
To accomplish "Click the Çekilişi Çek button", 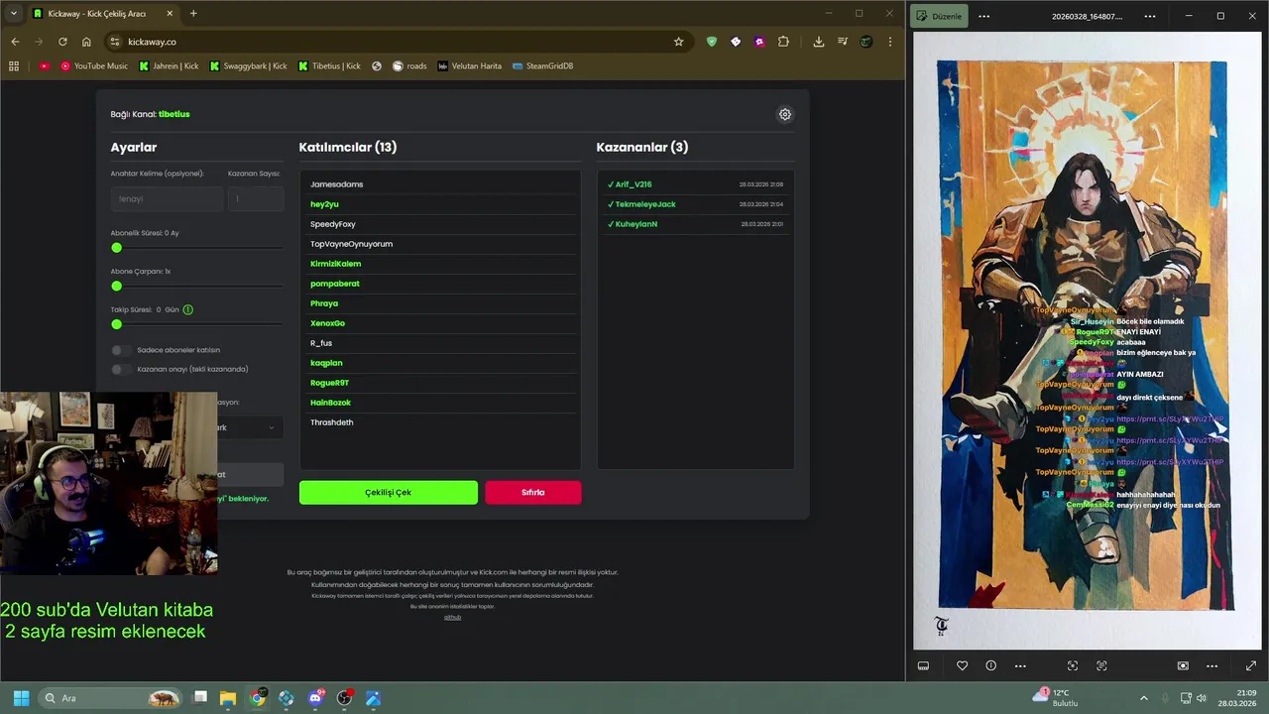I will pos(389,493).
